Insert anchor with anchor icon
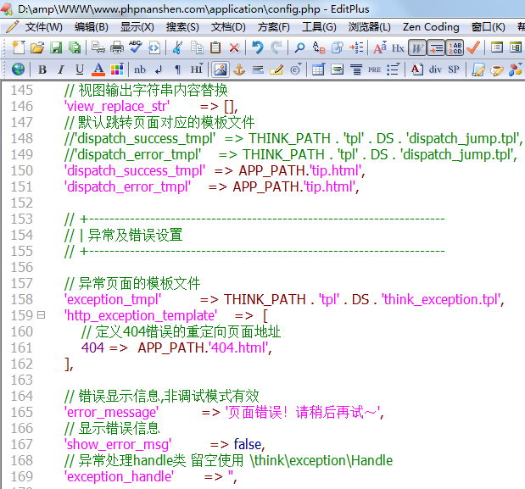525x489 pixels. (239, 69)
